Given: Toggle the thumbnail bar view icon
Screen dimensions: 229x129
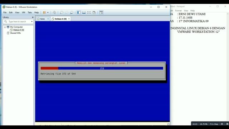Looking at the screenshot, I should tap(84, 13).
